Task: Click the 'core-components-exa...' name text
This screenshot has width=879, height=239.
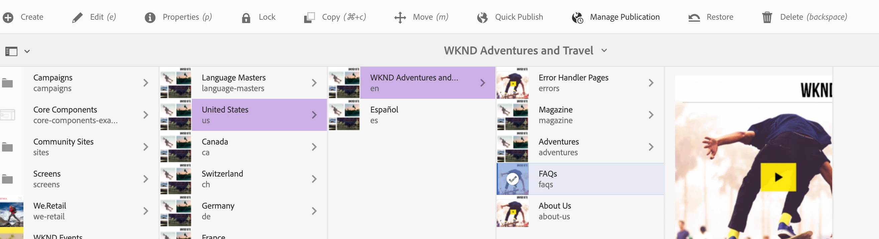Action: 76,121
